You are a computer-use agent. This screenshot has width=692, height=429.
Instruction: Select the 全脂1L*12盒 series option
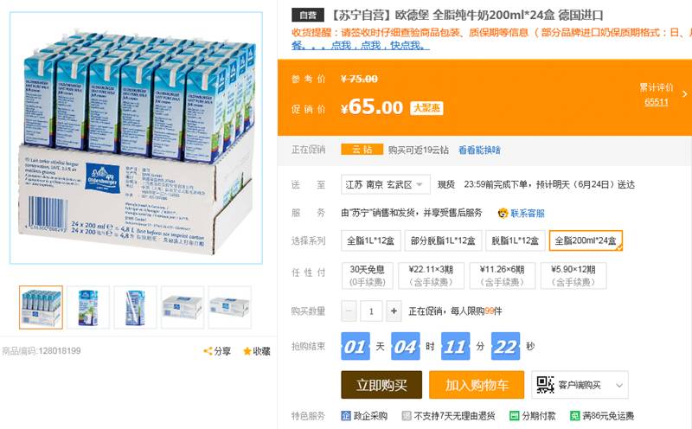click(x=371, y=240)
